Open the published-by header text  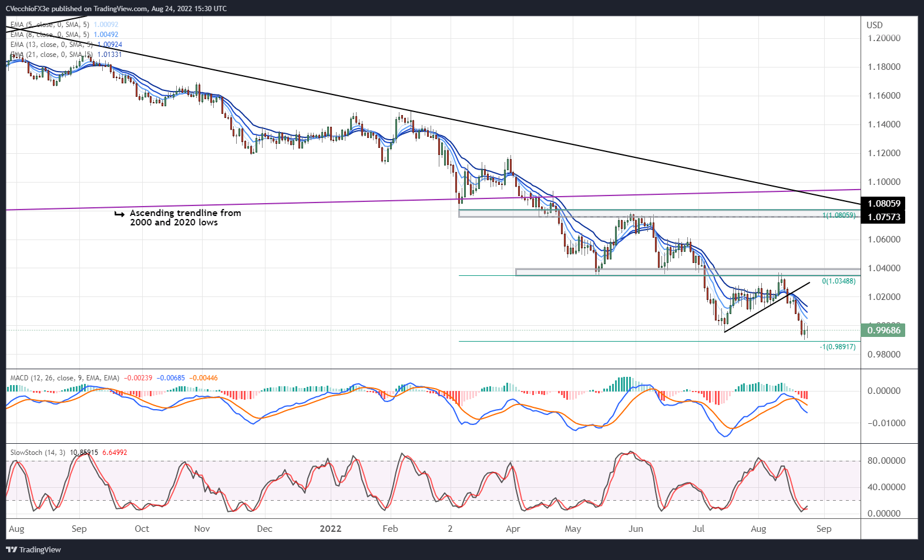(x=116, y=9)
